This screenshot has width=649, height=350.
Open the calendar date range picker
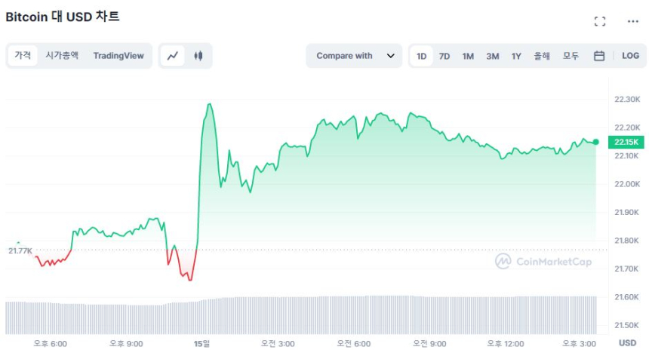pos(598,56)
